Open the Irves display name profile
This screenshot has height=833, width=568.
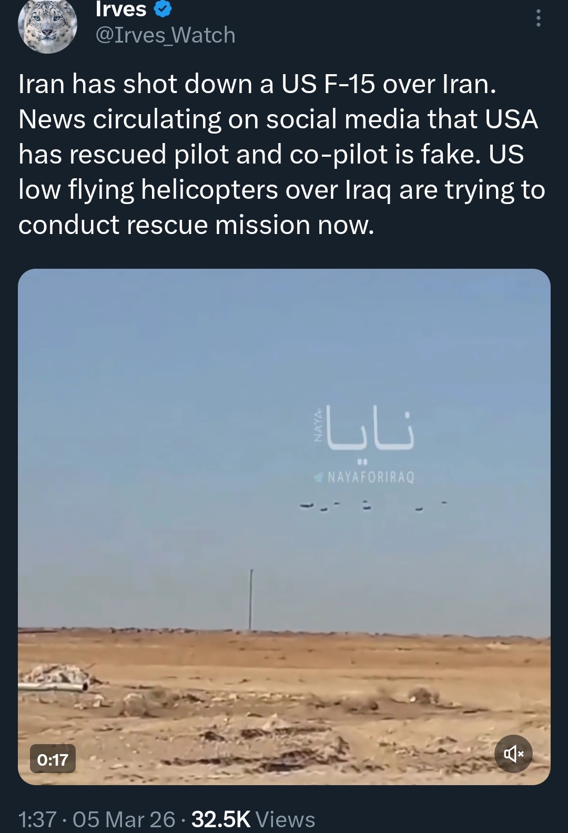click(121, 9)
